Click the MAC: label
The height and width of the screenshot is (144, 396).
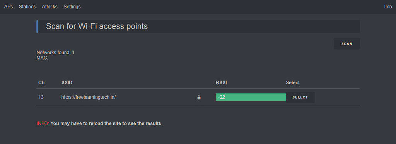[43, 58]
